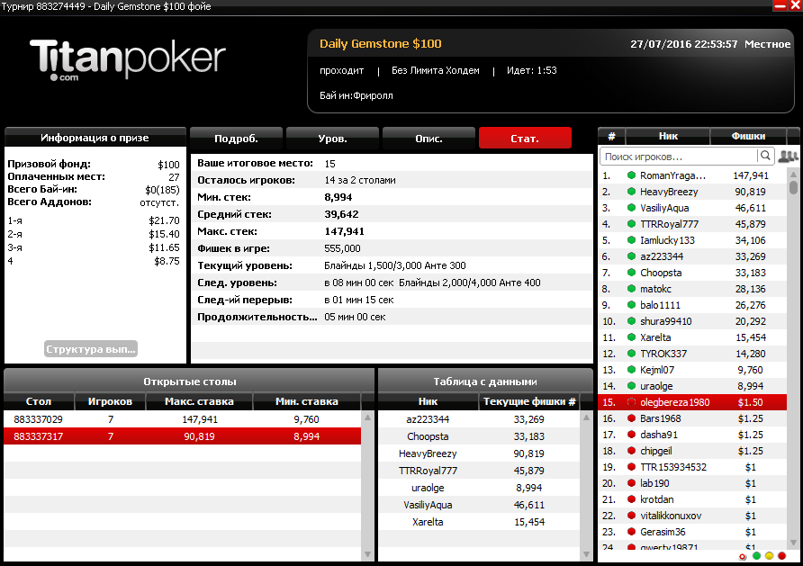Click the red status dot beside krotdan

pyautogui.click(x=631, y=499)
